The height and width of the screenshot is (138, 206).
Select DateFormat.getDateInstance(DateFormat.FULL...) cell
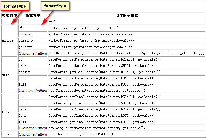coord(127,85)
